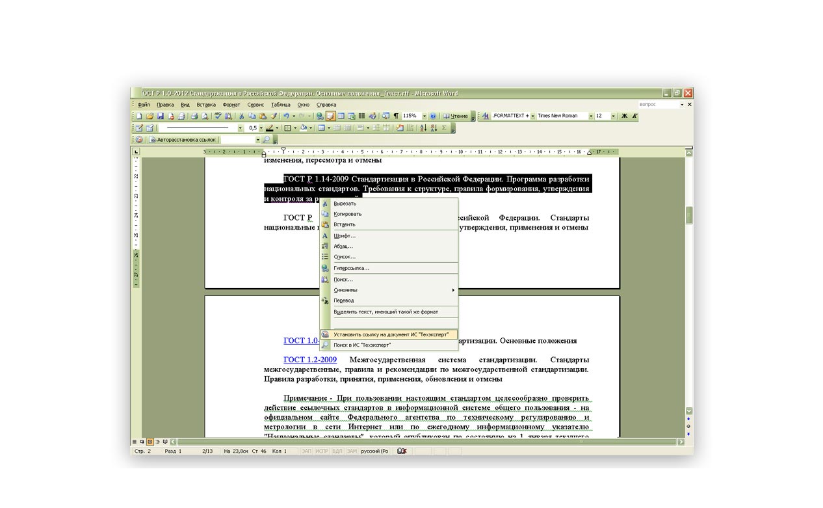Paste from the toolbar clipboard icon

click(x=263, y=116)
